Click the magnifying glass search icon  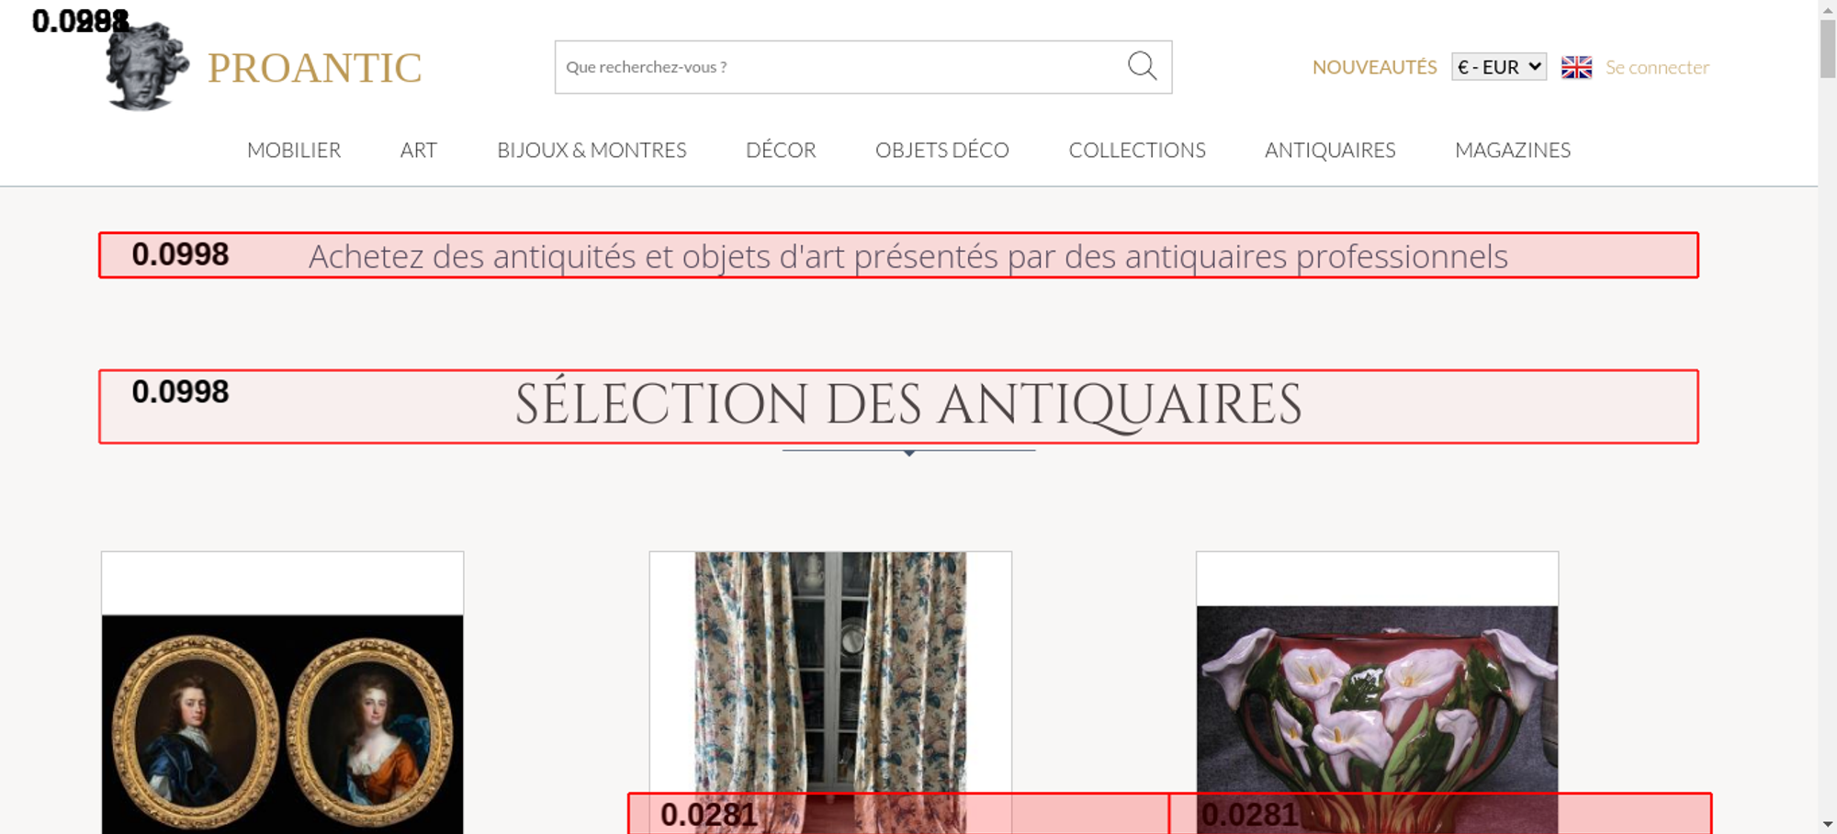coord(1142,66)
